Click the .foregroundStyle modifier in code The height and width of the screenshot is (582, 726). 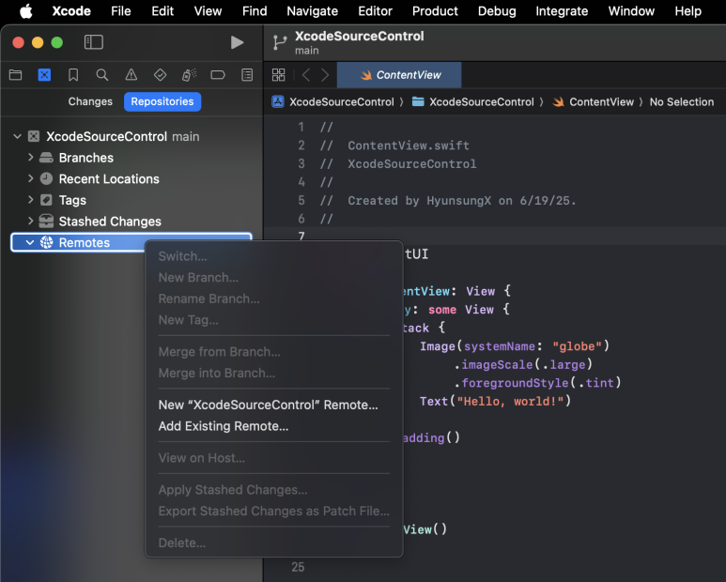[x=511, y=383]
